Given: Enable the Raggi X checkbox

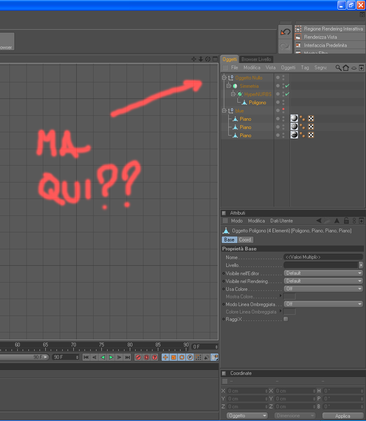Looking at the screenshot, I should (286, 319).
